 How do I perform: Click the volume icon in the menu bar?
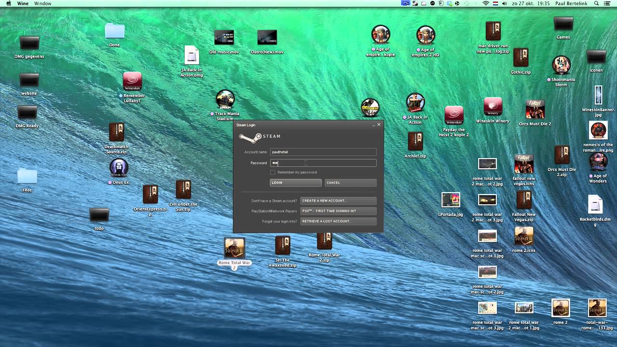coord(505,3)
